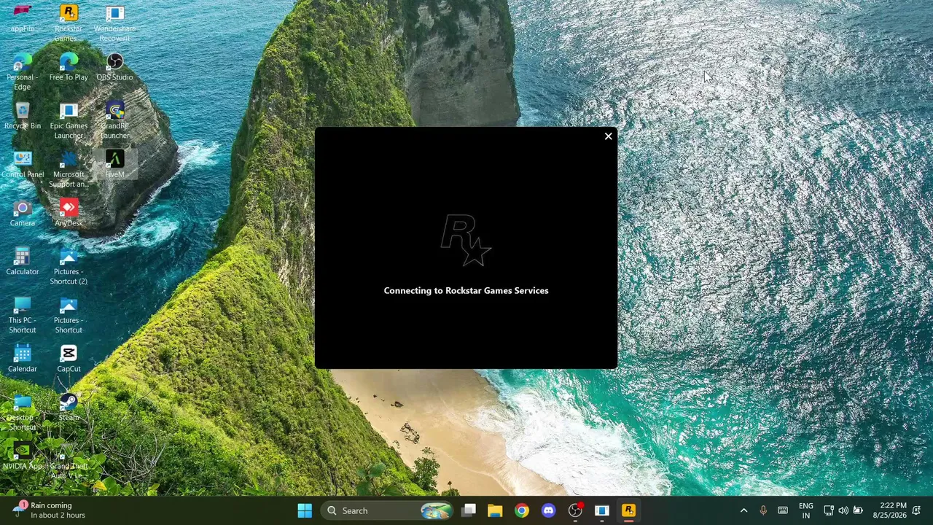Click the taskbar Search box
The width and height of the screenshot is (933, 525).
coord(389,510)
